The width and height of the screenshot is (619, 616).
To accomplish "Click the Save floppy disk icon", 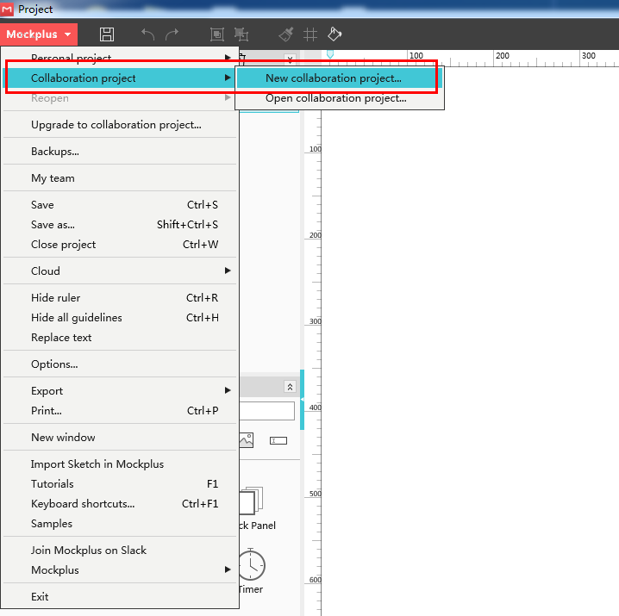I will pos(107,34).
